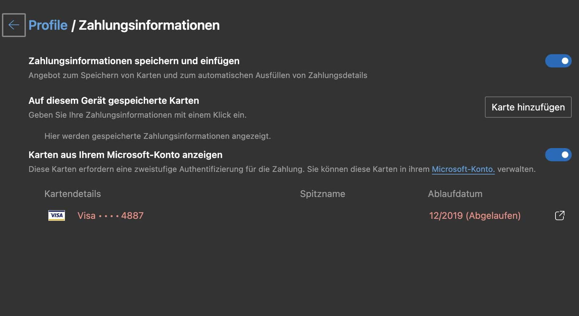The image size is (579, 316).
Task: Disable the Microsoft-Konto cards display switch
Action: click(558, 155)
